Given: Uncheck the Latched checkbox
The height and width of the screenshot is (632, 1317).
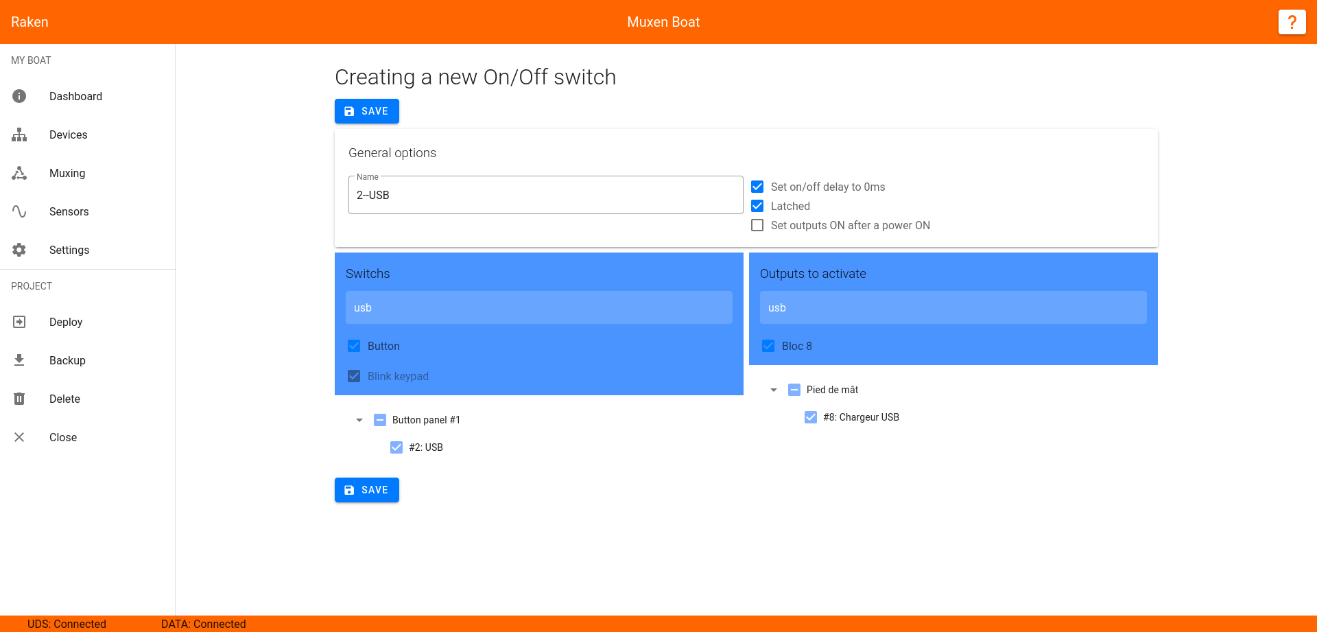Looking at the screenshot, I should coord(757,206).
